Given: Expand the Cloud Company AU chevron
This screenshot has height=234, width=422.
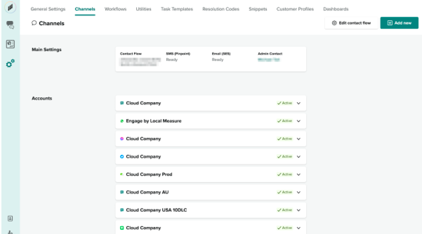Looking at the screenshot, I should point(299,192).
